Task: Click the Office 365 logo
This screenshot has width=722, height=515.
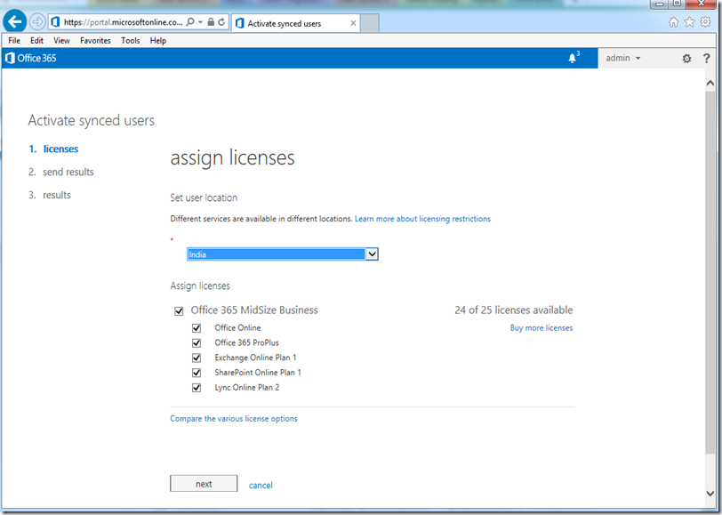Action: point(31,58)
